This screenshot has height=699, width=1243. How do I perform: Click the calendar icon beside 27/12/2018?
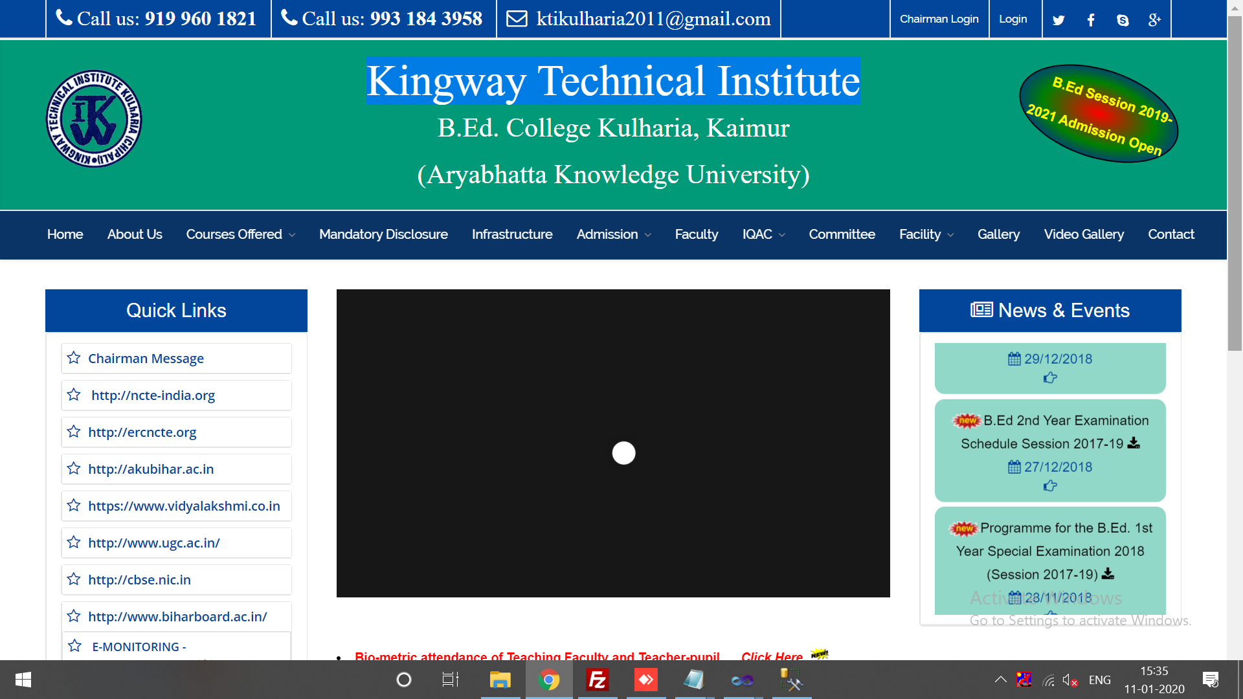(x=1014, y=467)
